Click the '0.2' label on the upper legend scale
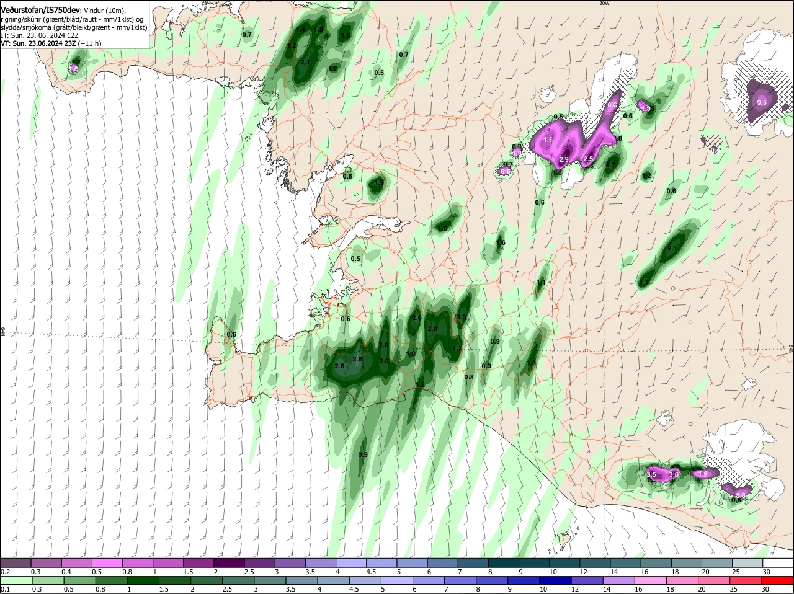794x594 pixels. (x=5, y=571)
